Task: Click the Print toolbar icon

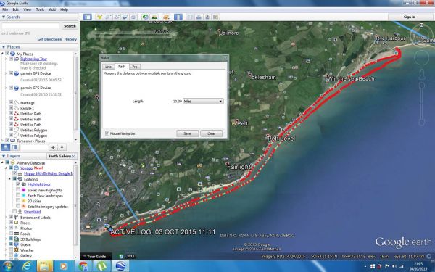Action: 199,17
